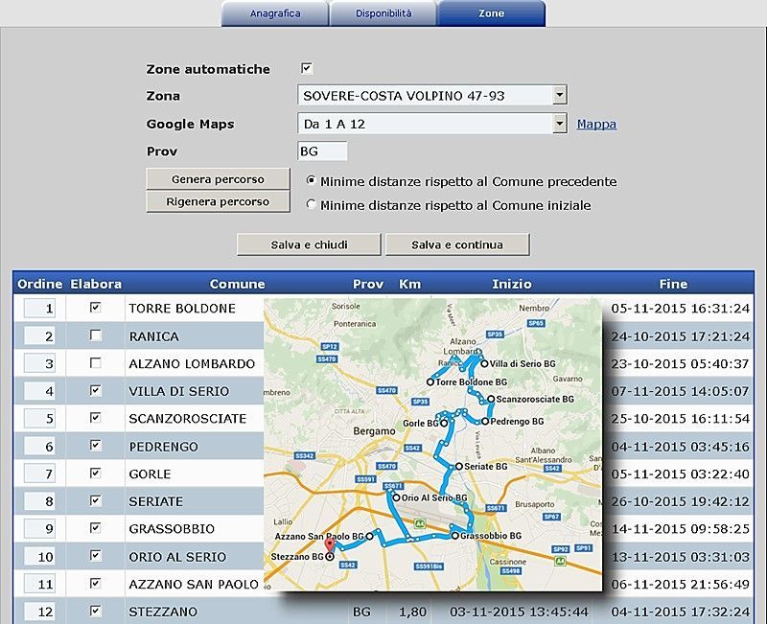Click the Genera percorso button
The image size is (767, 624).
pos(218,179)
